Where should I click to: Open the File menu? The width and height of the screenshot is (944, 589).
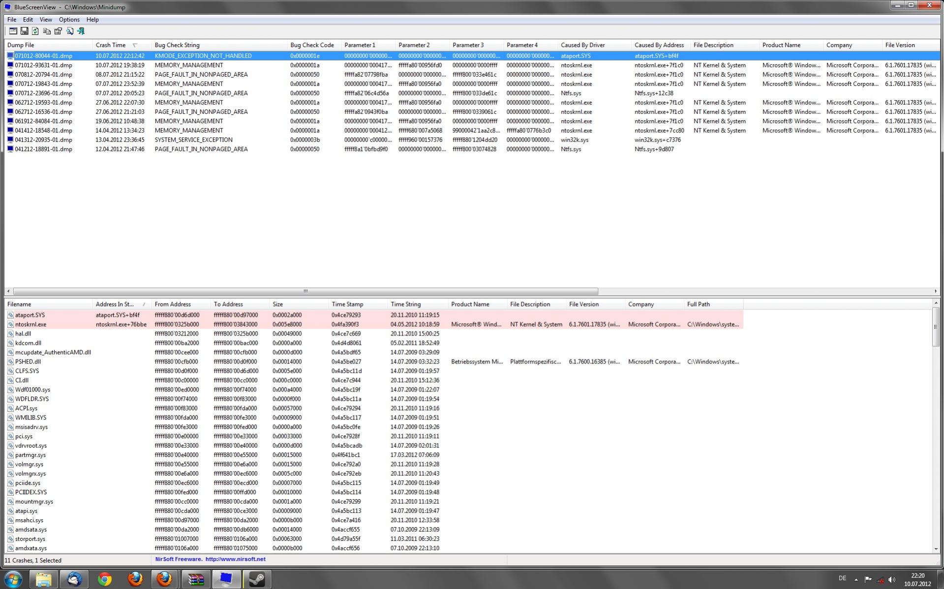(x=12, y=20)
